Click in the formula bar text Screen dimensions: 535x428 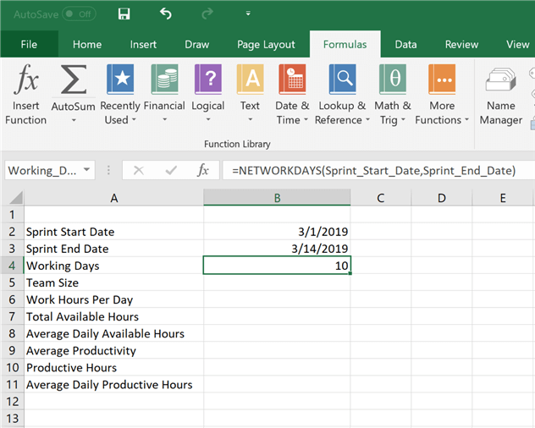[372, 171]
